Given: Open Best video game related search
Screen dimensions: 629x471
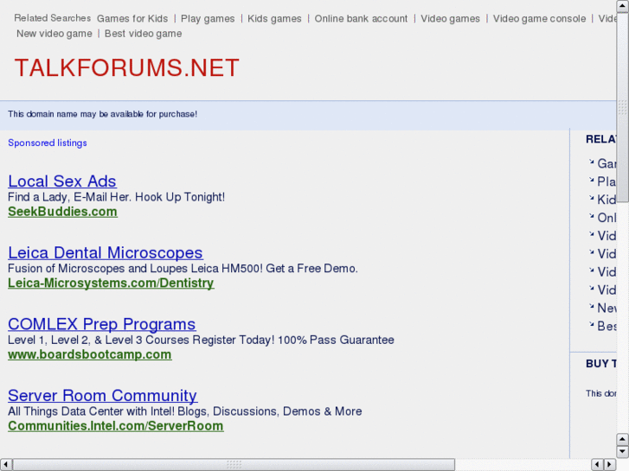Looking at the screenshot, I should [144, 34].
